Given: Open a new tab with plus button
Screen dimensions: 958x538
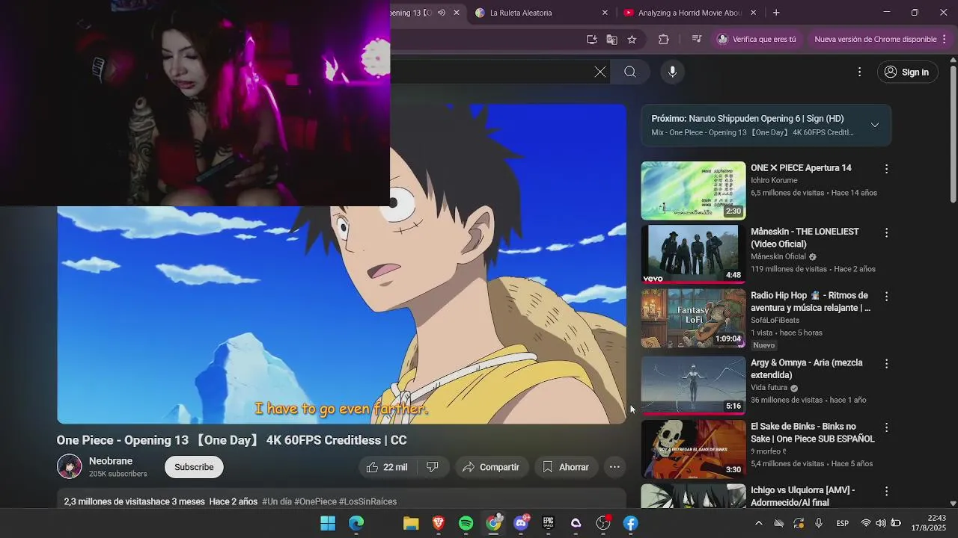Looking at the screenshot, I should 776,13.
